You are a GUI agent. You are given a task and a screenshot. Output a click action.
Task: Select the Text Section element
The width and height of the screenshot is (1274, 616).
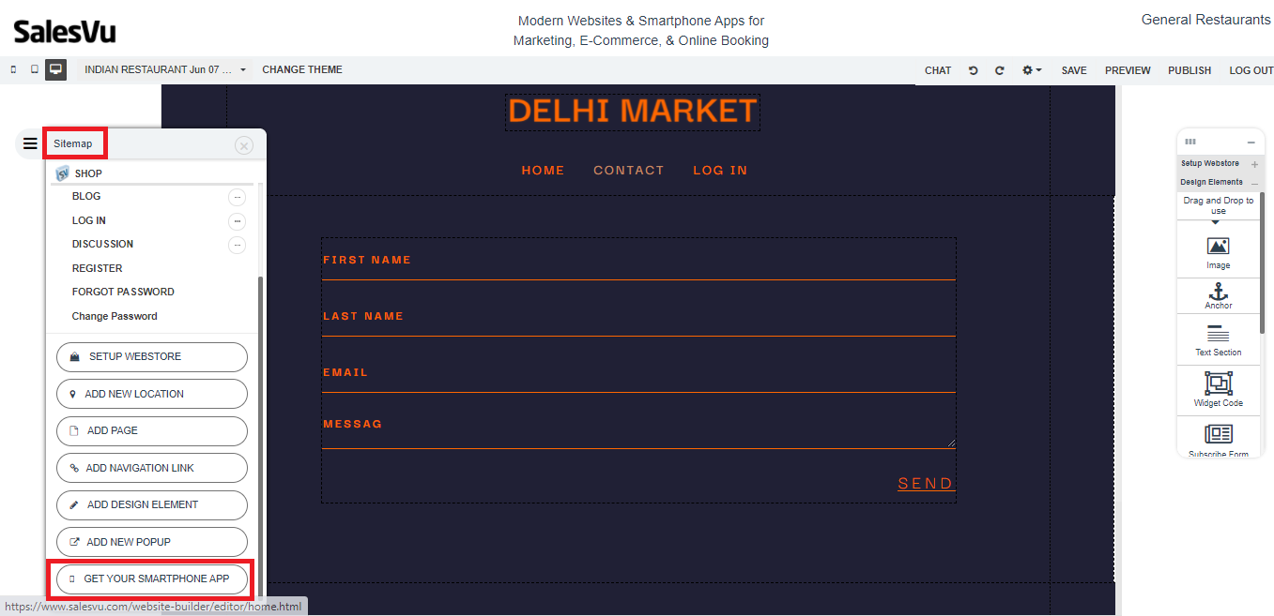[1218, 339]
